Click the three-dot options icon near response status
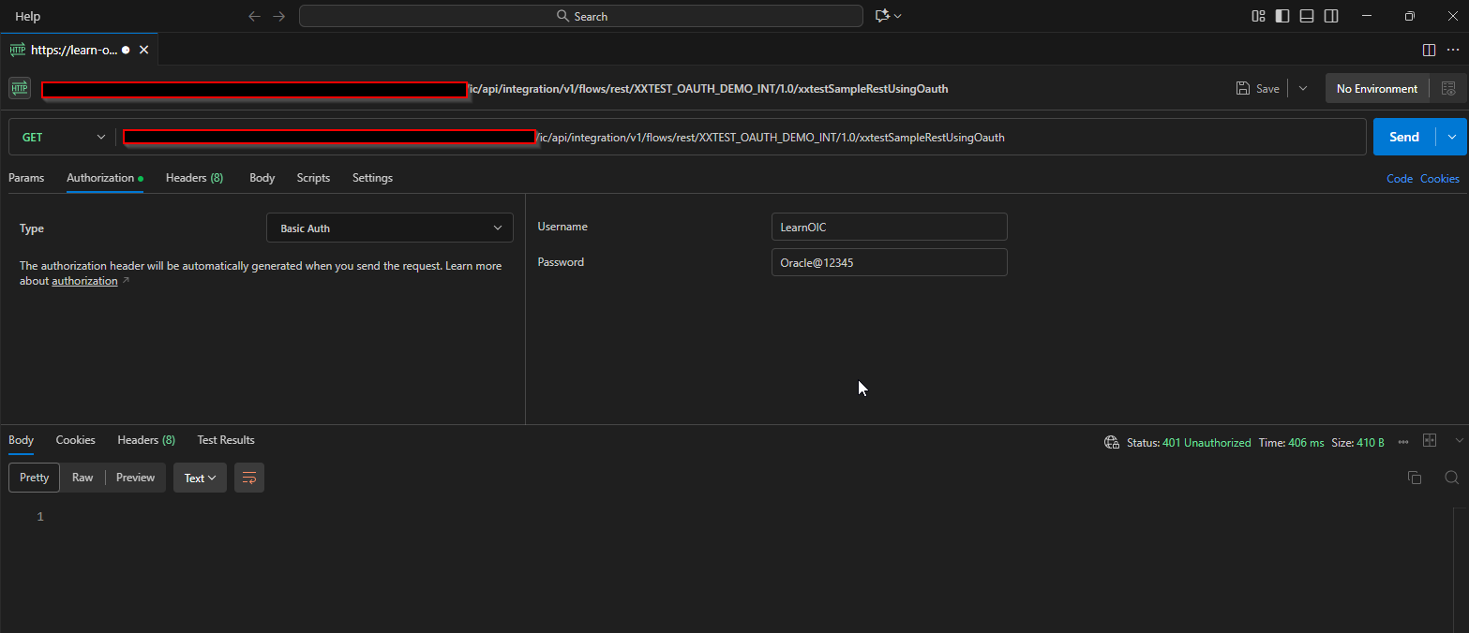Viewport: 1469px width, 633px height. coord(1403,441)
